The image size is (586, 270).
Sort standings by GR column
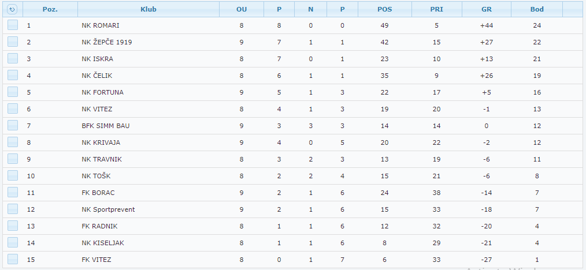click(x=487, y=9)
